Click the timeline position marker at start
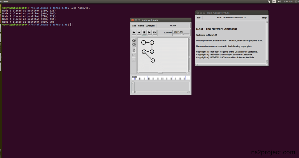Screen dimensions: 299x158 coord(134,77)
